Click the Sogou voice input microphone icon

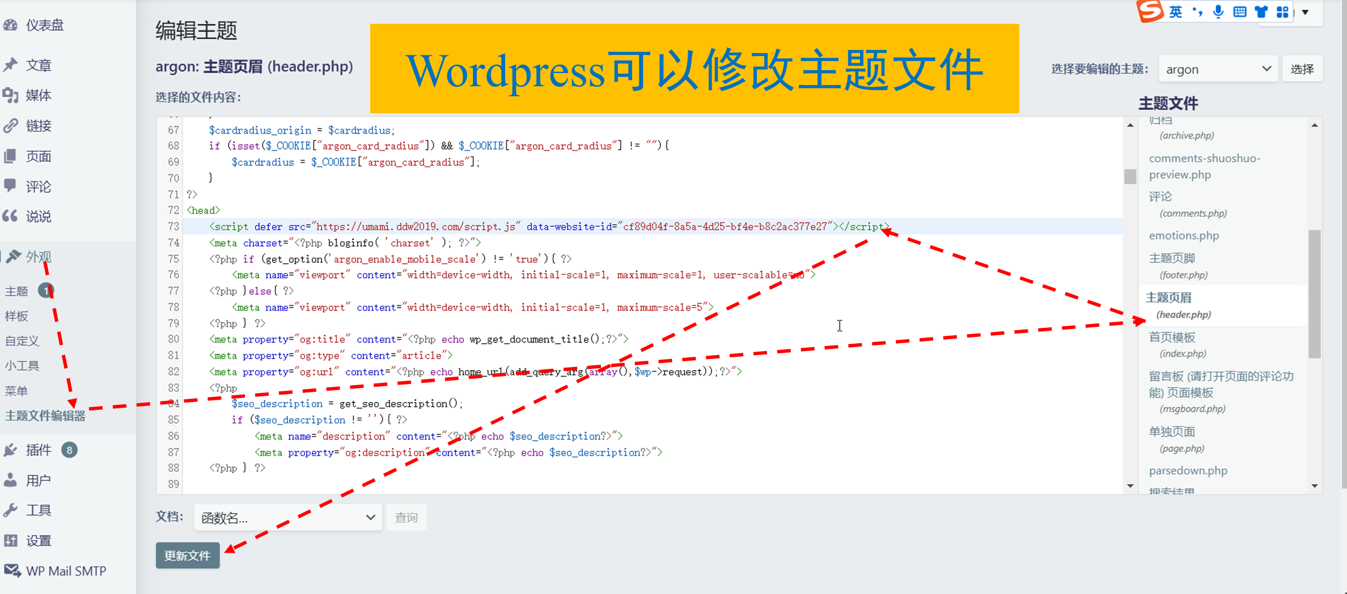pyautogui.click(x=1218, y=12)
